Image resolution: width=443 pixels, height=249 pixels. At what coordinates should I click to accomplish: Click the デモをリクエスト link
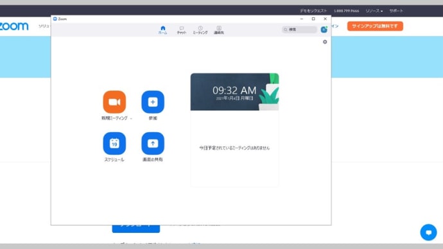click(x=313, y=11)
